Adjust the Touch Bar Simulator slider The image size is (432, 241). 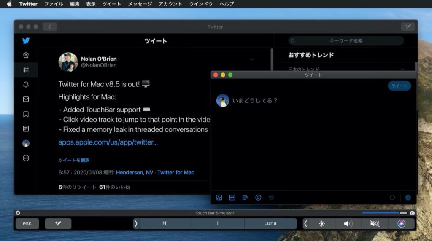point(385,213)
